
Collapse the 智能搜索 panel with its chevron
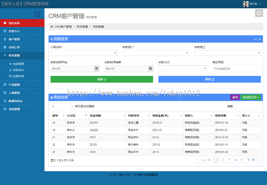click(x=255, y=39)
